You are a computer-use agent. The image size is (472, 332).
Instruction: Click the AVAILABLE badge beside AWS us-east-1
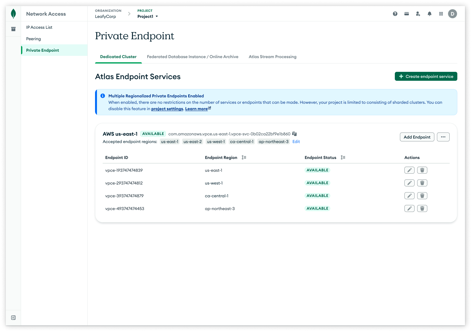153,134
